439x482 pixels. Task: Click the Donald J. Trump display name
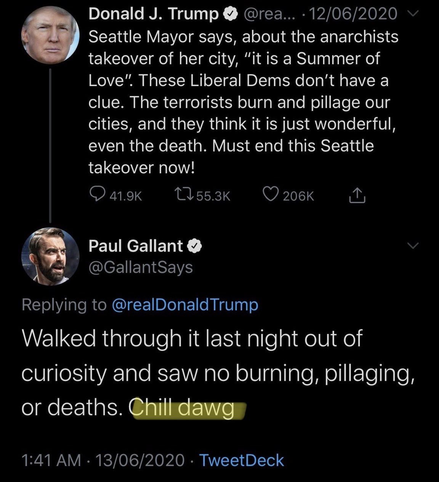coord(153,14)
